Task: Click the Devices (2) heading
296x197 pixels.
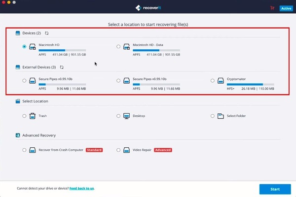Action: [32, 33]
